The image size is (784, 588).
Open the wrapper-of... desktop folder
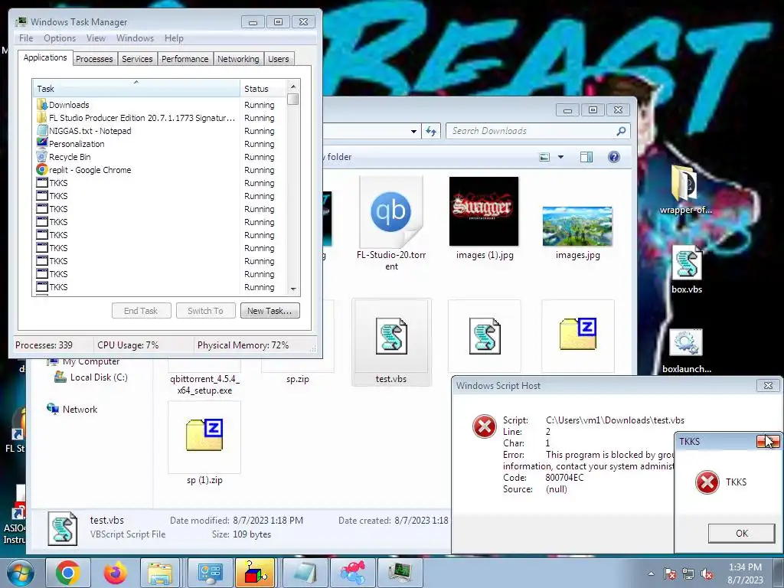(x=686, y=190)
